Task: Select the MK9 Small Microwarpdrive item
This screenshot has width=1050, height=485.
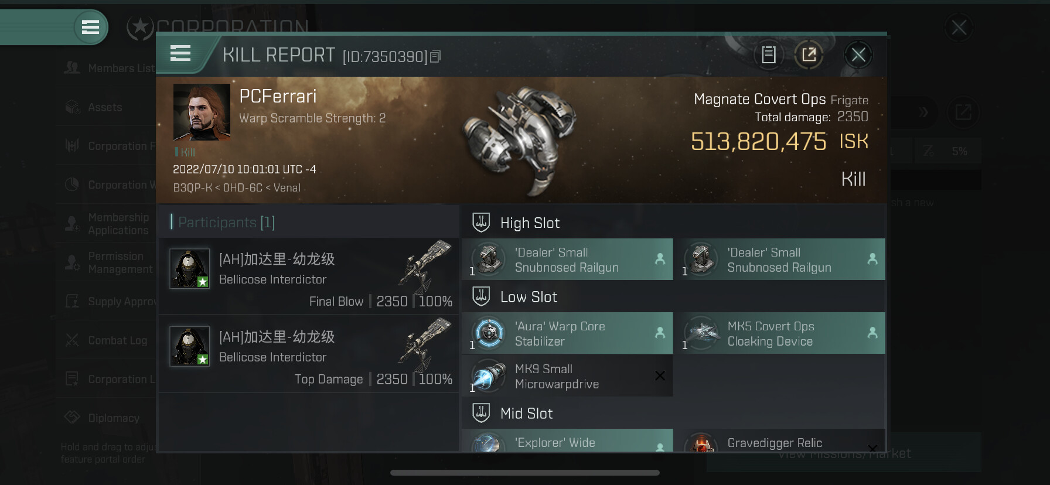Action: coord(567,376)
